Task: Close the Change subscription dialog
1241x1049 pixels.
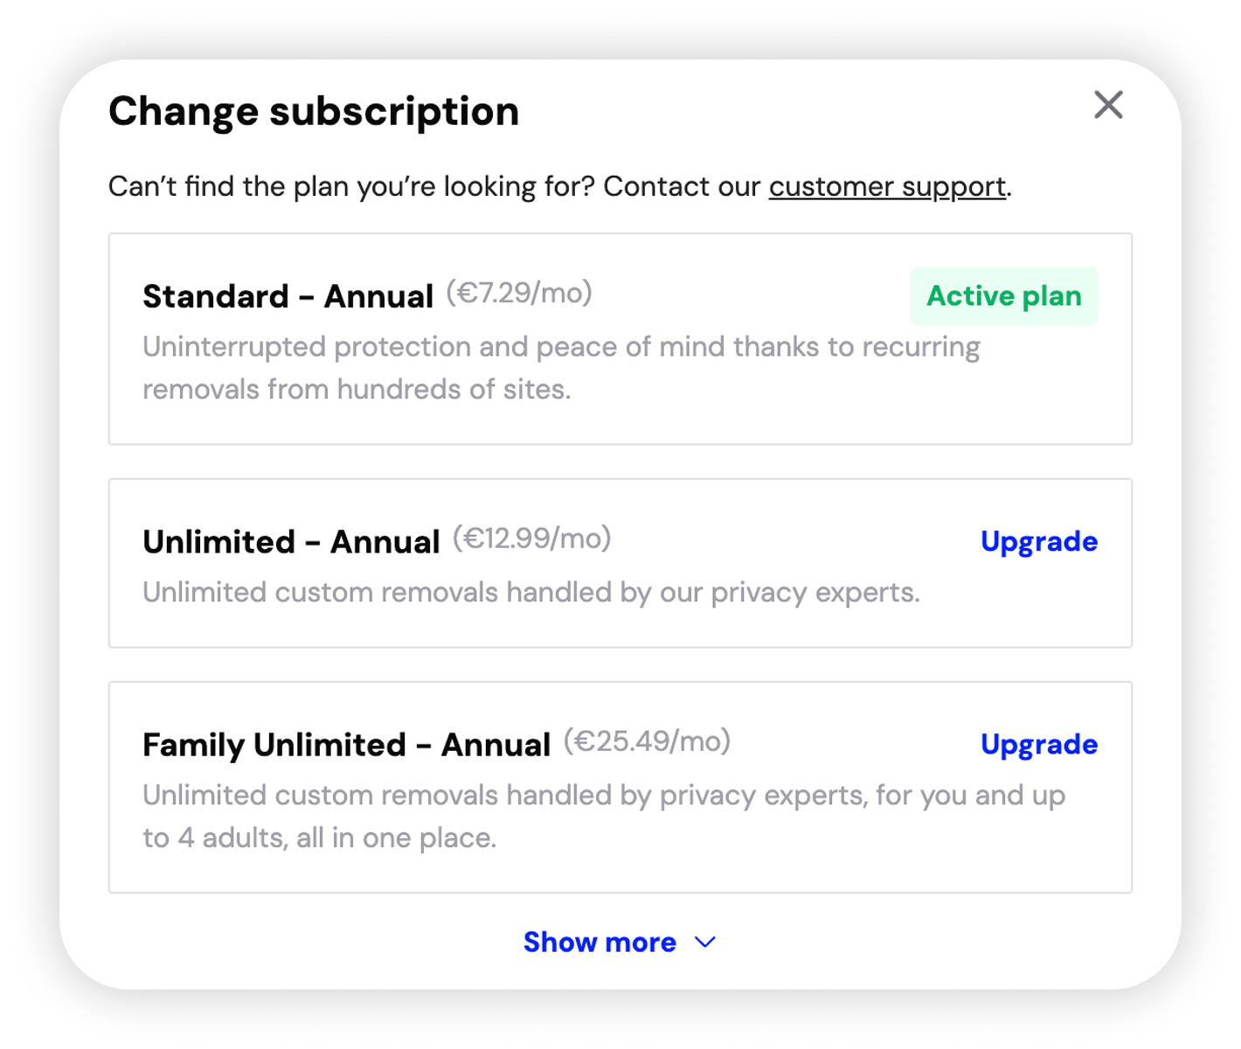Action: (1108, 105)
